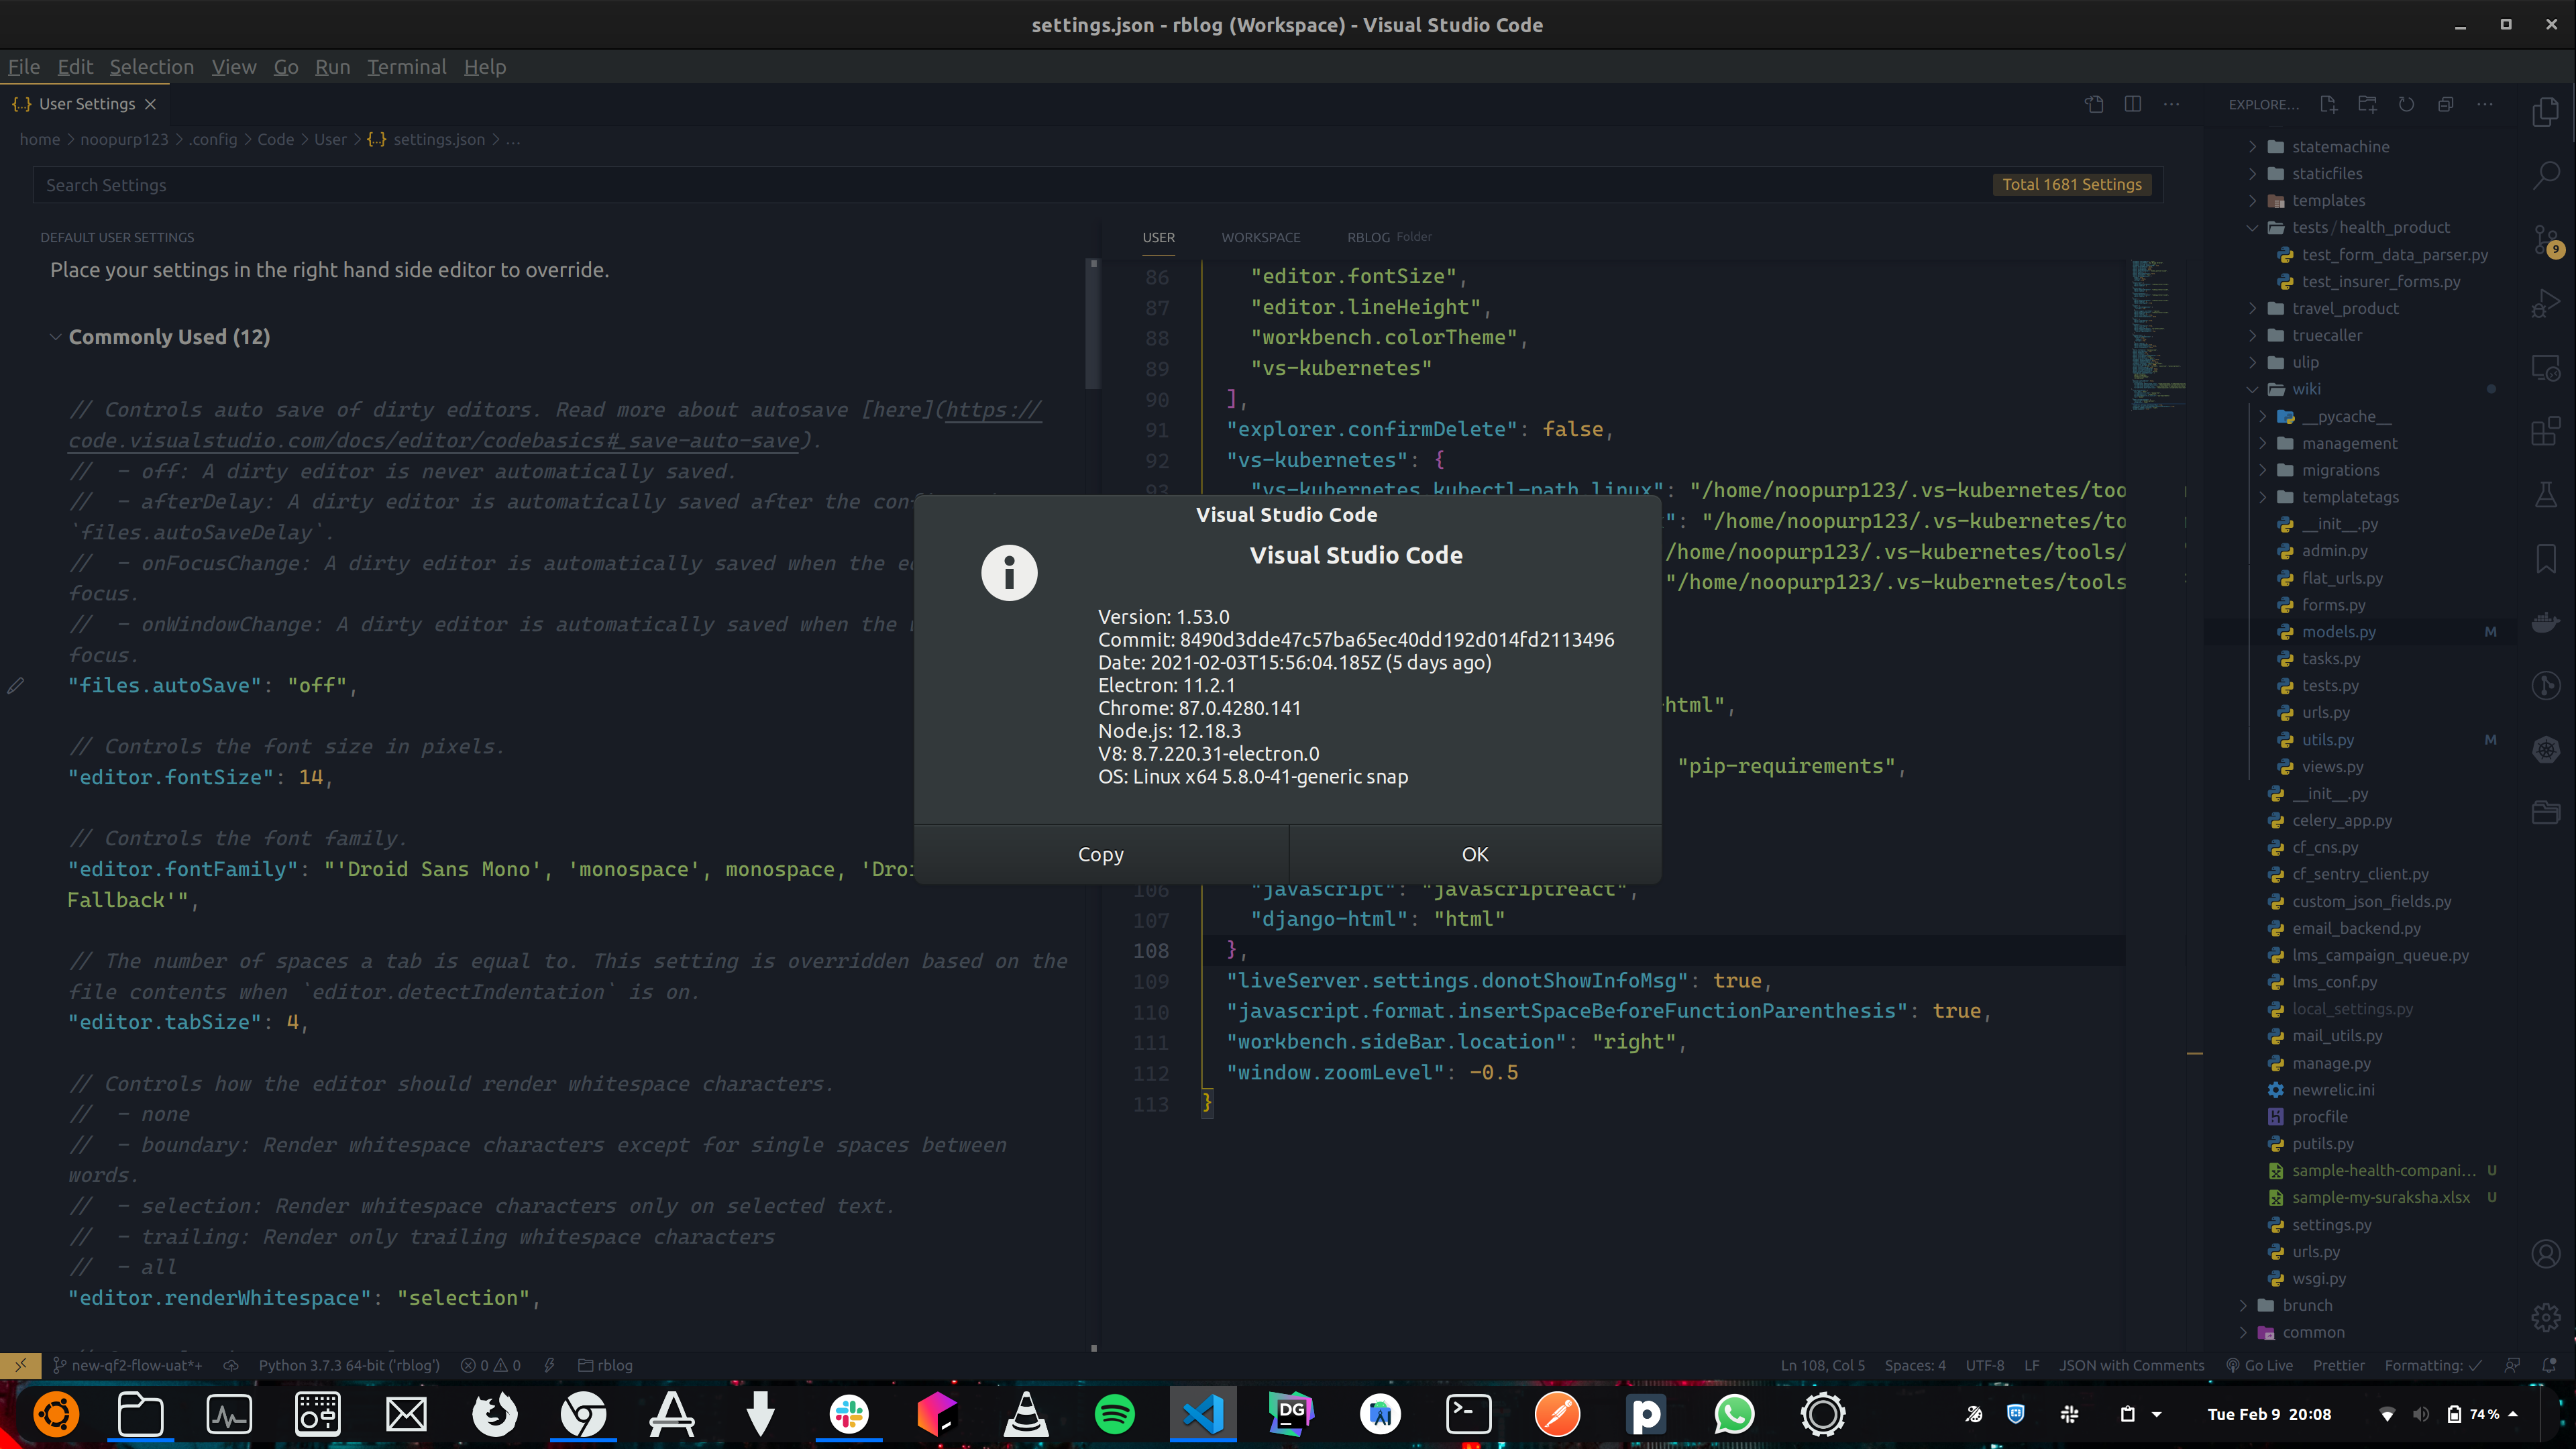Open the Docker extension panel

[2545, 622]
